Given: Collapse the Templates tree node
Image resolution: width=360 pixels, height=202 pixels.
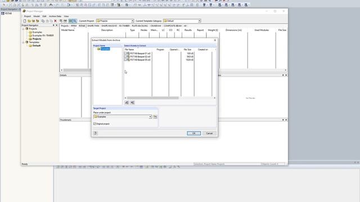Looking at the screenshot, I should pos(23,43).
